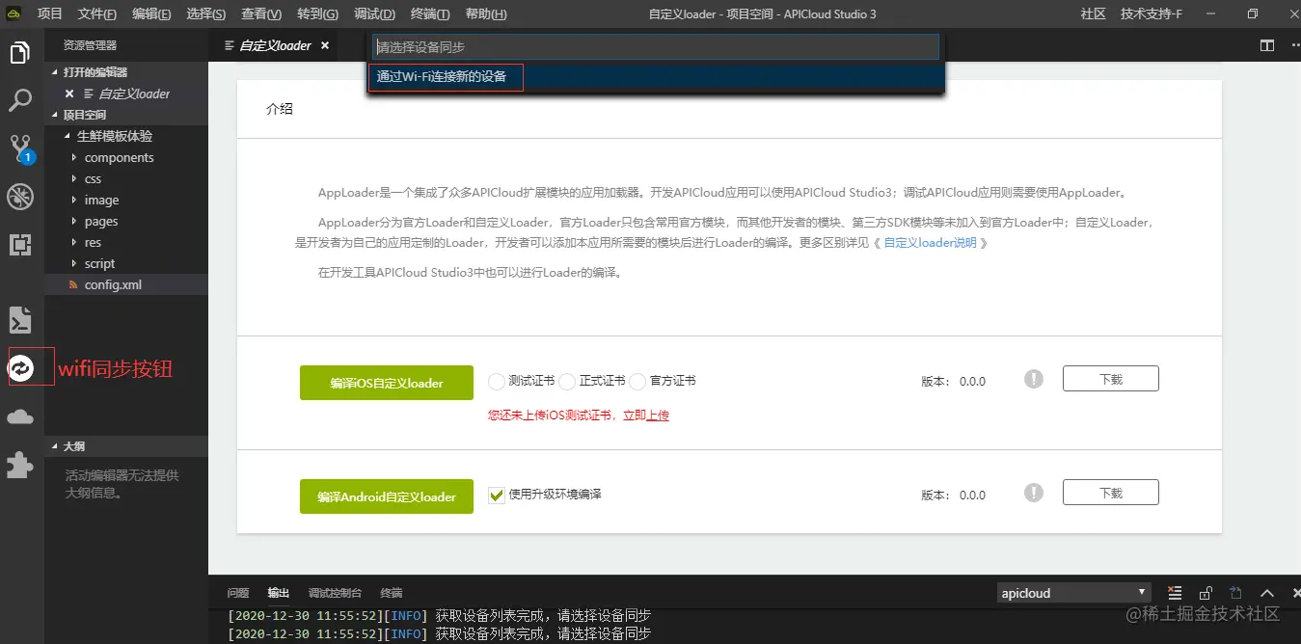Expand the script folder
Screen dimensions: 1301x644
[x=74, y=263]
